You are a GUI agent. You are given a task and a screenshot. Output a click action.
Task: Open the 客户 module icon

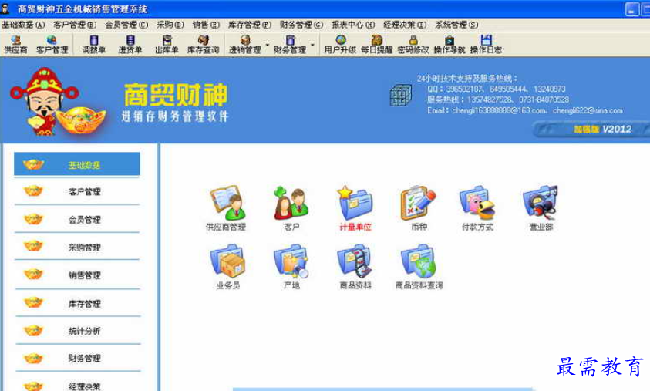click(291, 208)
